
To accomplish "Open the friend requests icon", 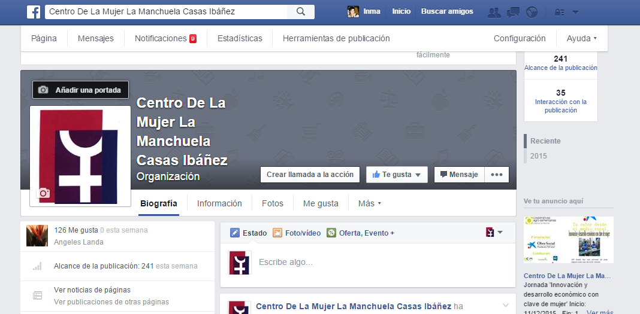I will tap(494, 12).
